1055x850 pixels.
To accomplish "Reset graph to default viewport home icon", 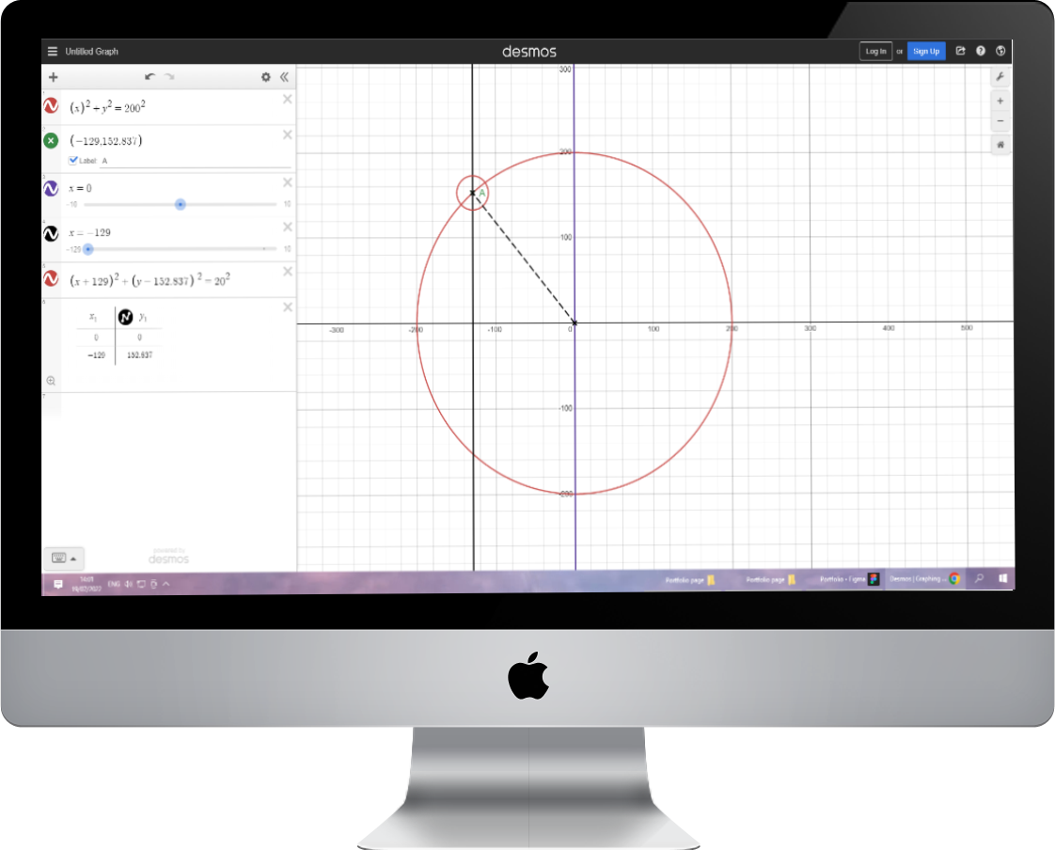I will click(x=1000, y=145).
